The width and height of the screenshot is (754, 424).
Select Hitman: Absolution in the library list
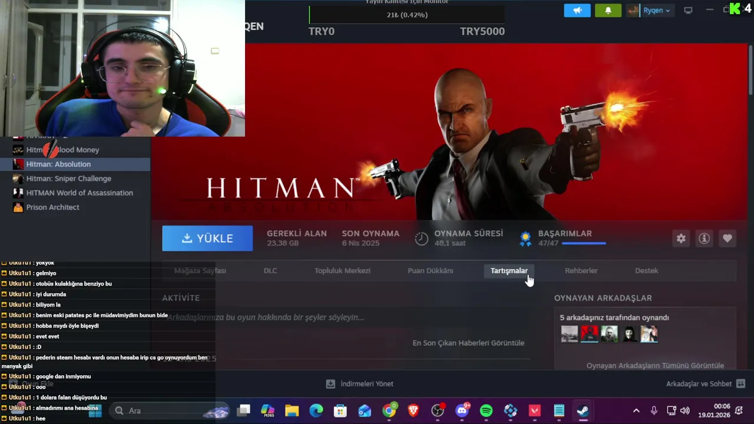(75, 164)
